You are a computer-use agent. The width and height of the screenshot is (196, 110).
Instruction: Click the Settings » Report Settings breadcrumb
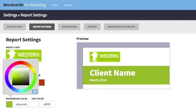(x=25, y=15)
